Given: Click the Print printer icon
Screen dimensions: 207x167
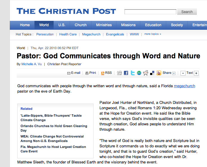Looking at the screenshot, I should [x=87, y=73].
